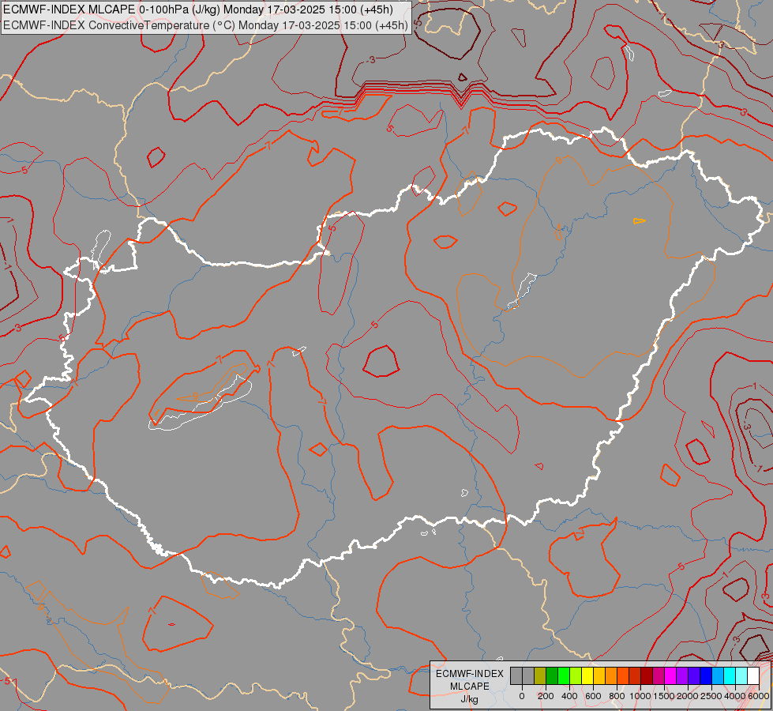The width and height of the screenshot is (773, 711).
Task: Click the legend value 600
Action: click(x=593, y=696)
